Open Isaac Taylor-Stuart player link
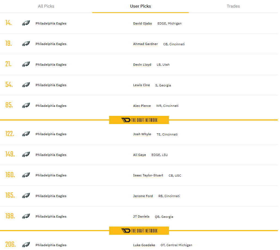The height and width of the screenshot is (250, 280). [148, 175]
